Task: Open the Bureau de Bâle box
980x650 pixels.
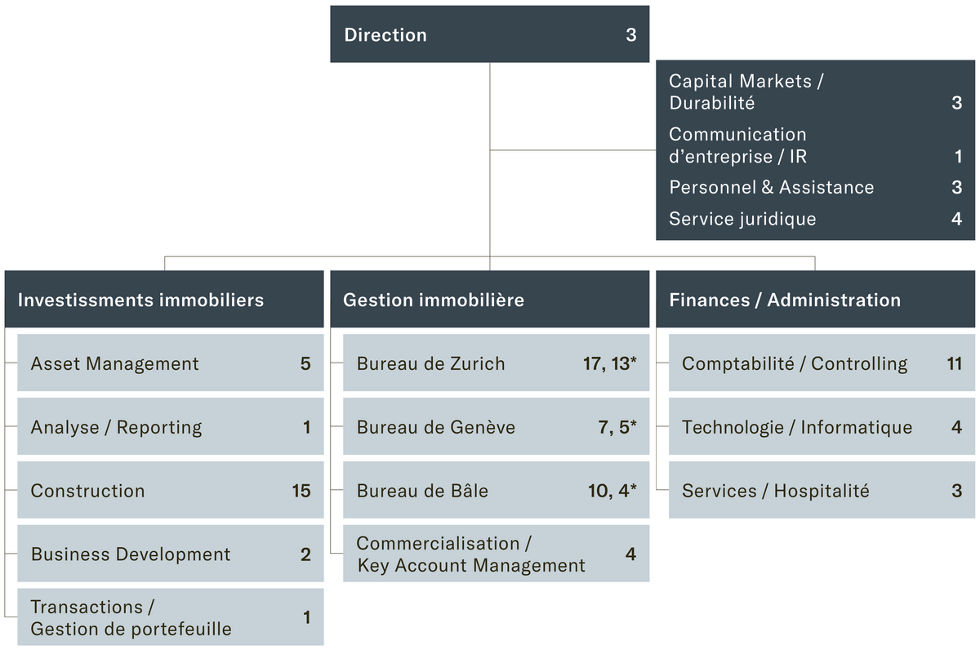Action: tap(496, 491)
